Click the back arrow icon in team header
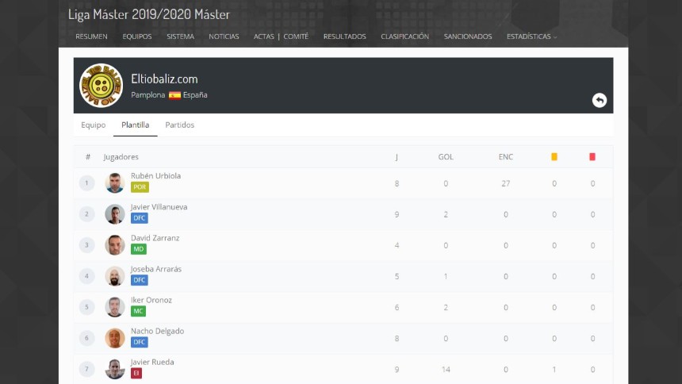This screenshot has width=682, height=384. [600, 100]
